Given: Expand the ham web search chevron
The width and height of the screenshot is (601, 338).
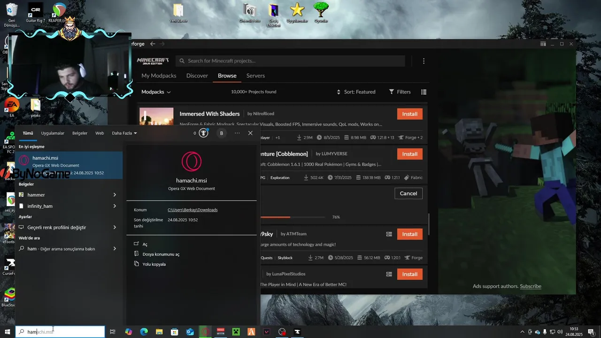Looking at the screenshot, I should tap(115, 249).
